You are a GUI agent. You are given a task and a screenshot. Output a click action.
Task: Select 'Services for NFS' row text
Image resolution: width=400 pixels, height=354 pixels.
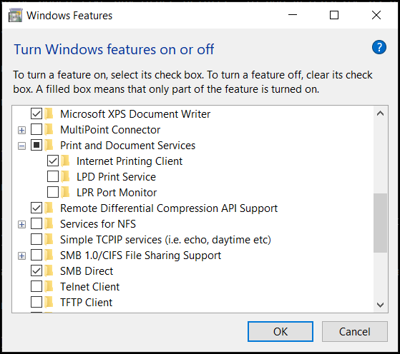point(98,224)
